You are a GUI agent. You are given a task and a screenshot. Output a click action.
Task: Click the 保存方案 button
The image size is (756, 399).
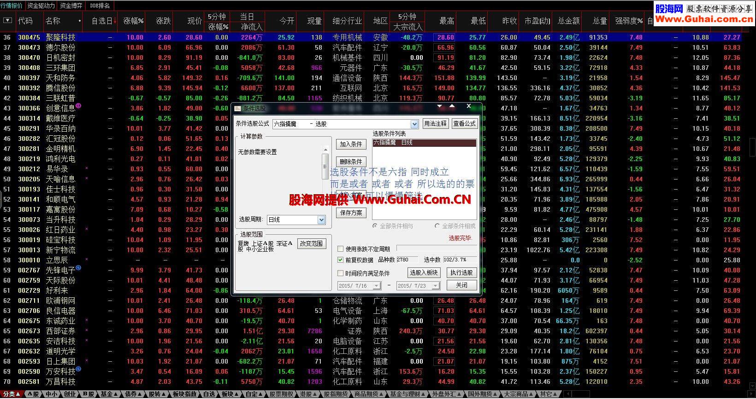tap(351, 213)
